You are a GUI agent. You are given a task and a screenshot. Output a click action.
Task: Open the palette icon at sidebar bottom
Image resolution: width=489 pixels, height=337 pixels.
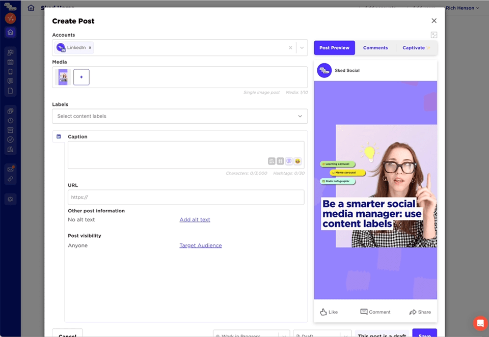click(x=10, y=199)
